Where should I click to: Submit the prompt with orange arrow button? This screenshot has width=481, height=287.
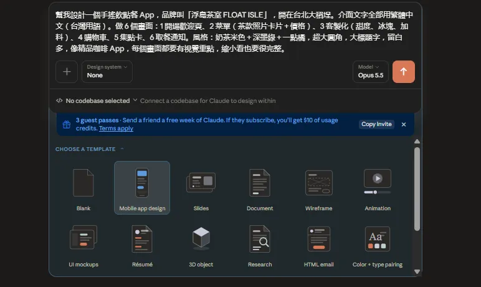pos(403,72)
